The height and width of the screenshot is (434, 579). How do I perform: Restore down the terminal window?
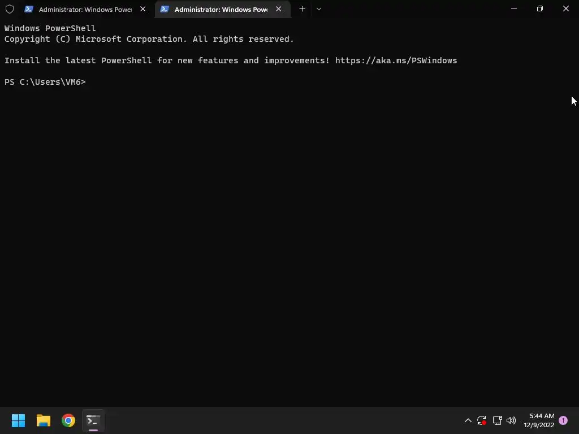coord(539,8)
